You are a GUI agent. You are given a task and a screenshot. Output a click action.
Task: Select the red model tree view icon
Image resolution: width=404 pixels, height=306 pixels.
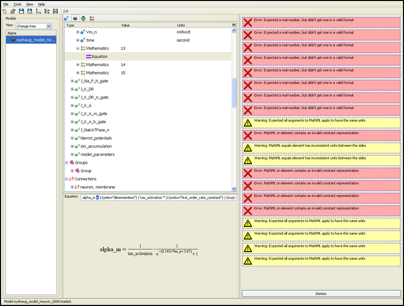[x=75, y=18]
